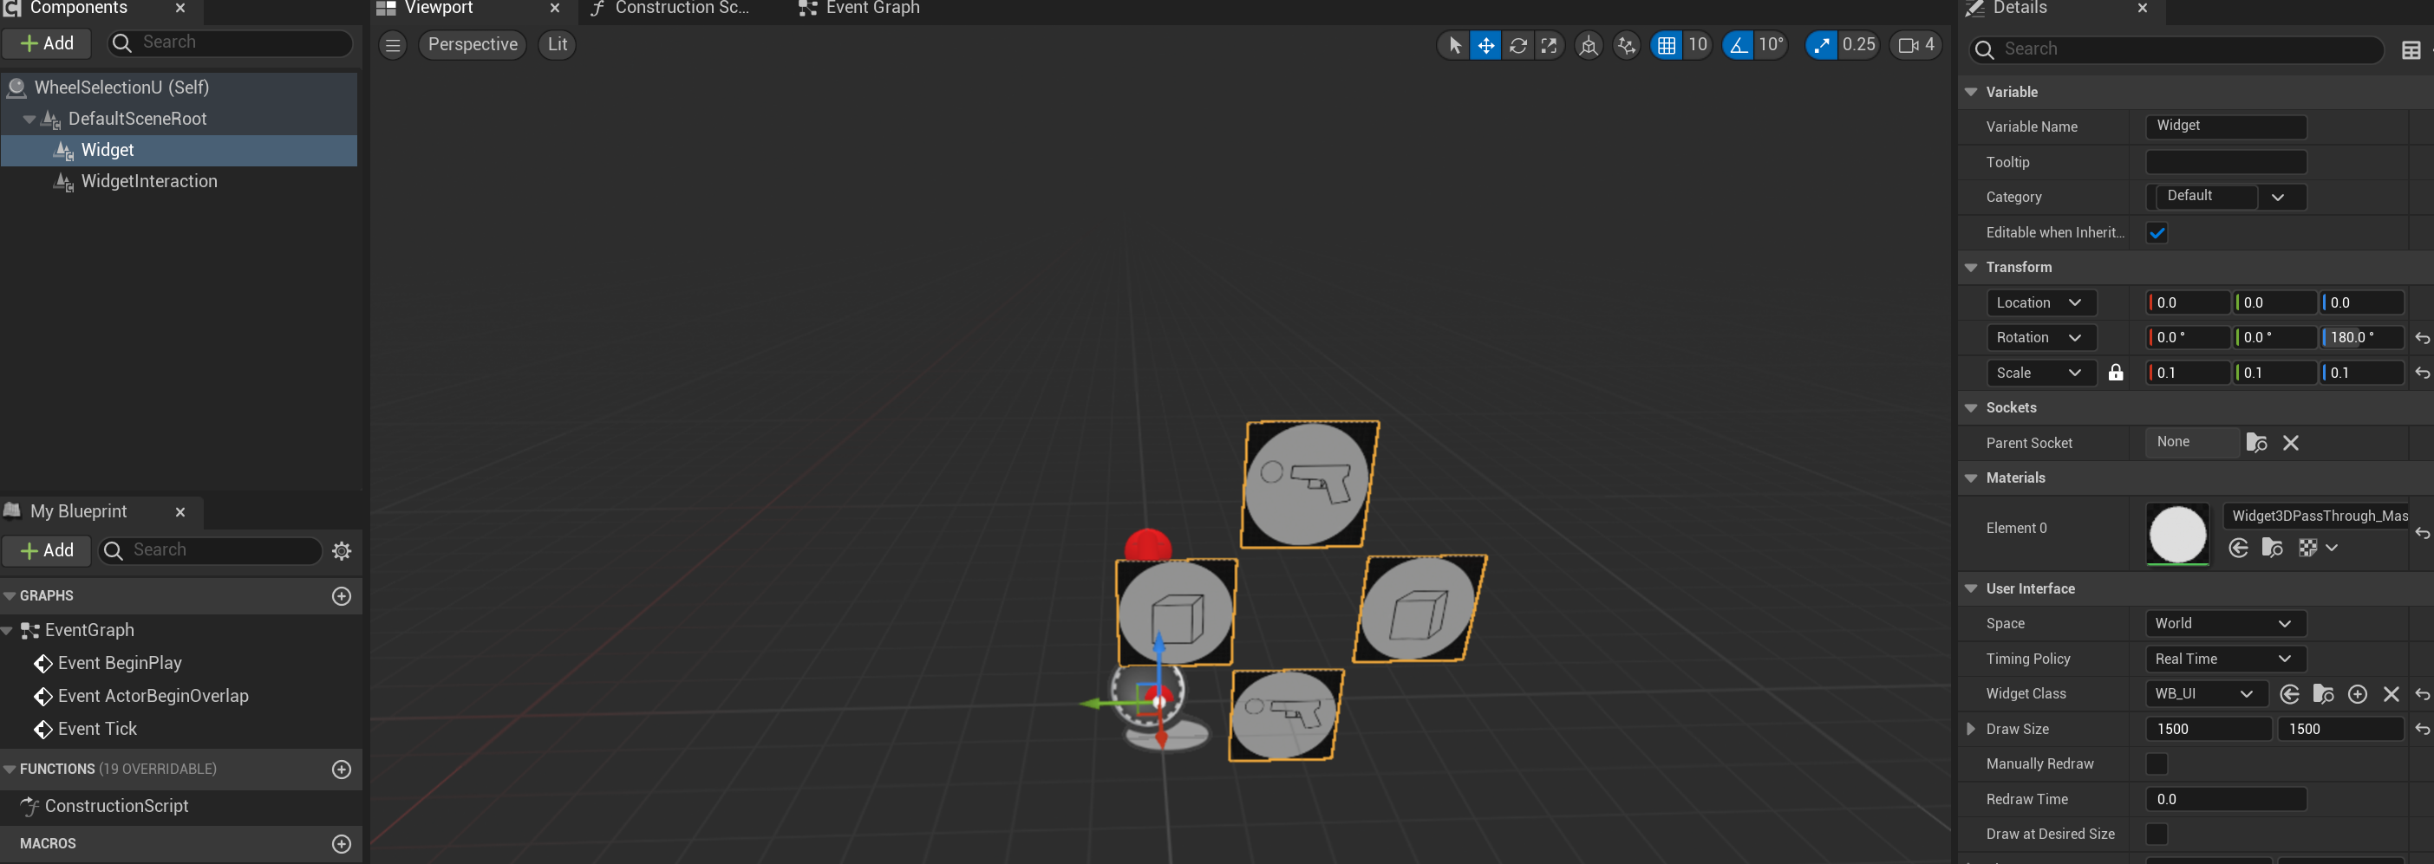Reset Scale to default value
The height and width of the screenshot is (864, 2434).
coord(2422,373)
